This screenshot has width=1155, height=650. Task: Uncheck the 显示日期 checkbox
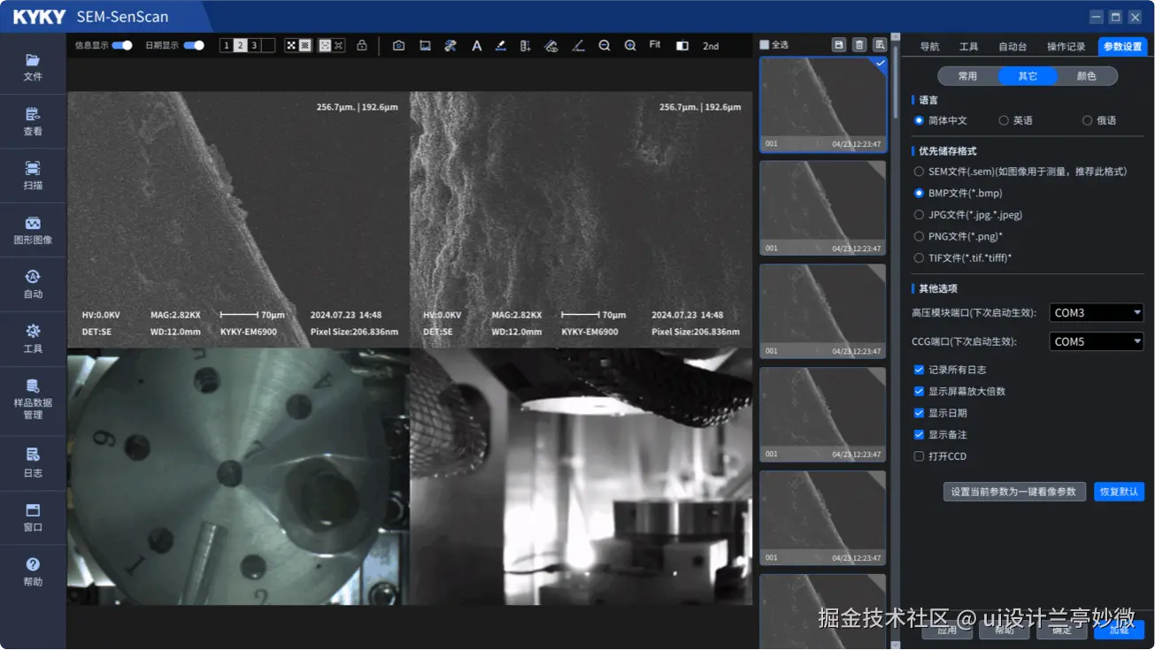click(x=919, y=413)
